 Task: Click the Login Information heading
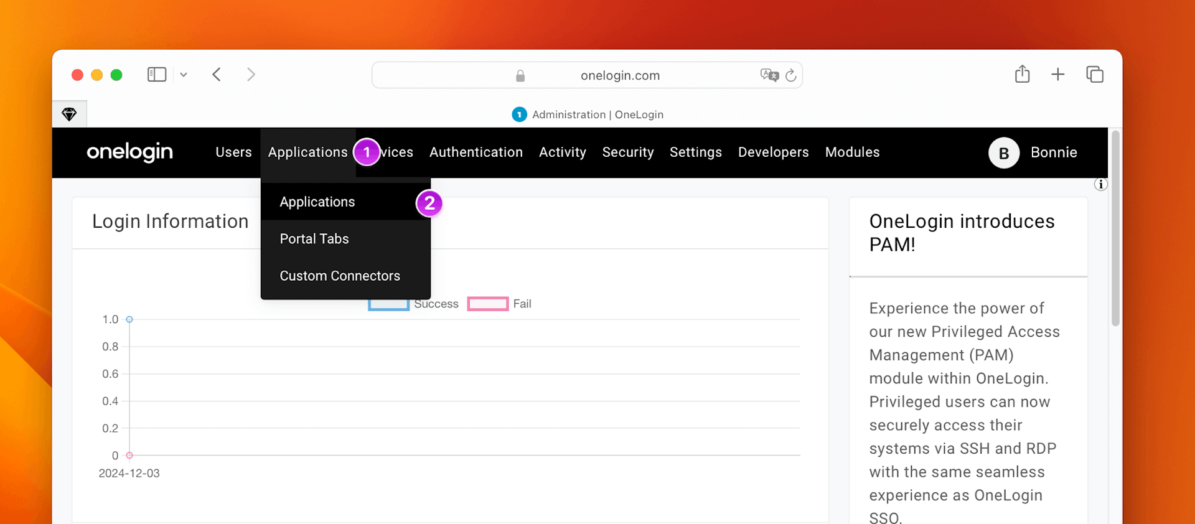pos(171,222)
